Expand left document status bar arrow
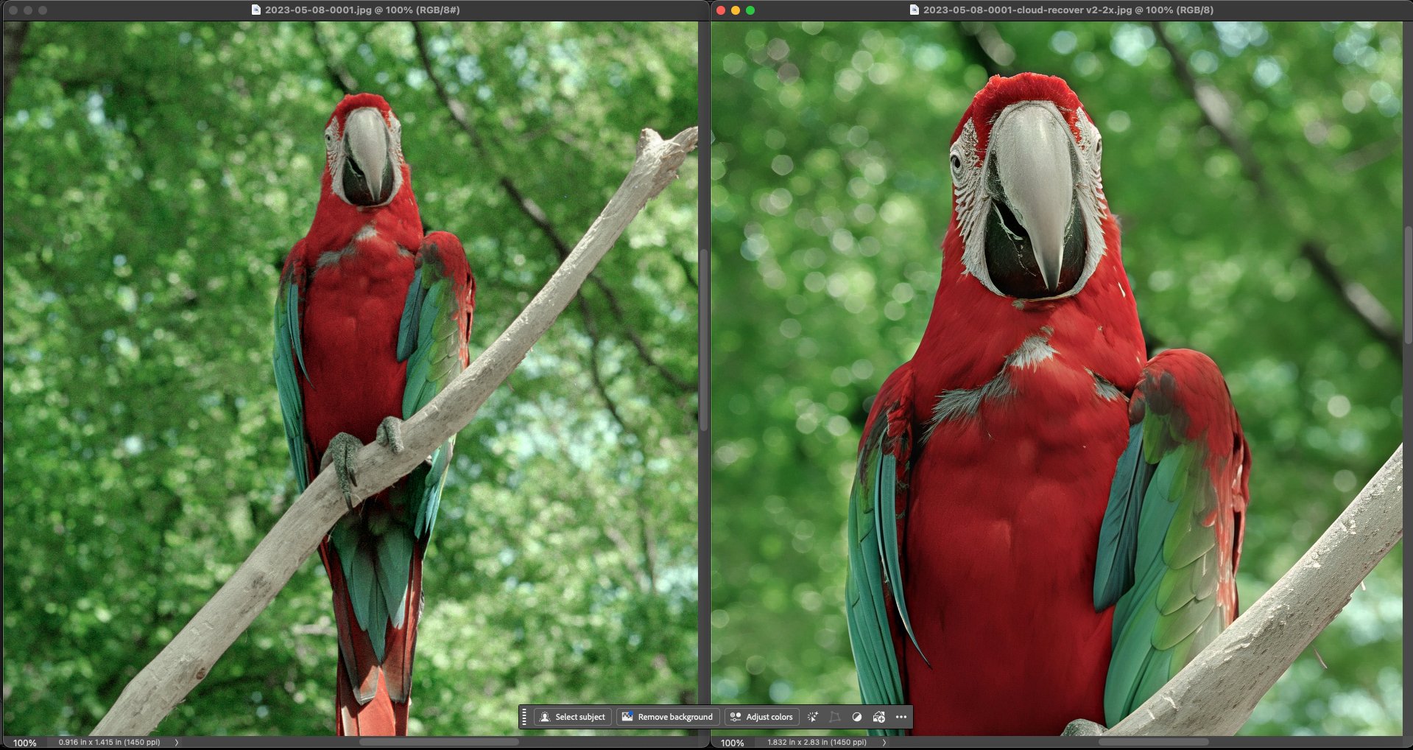This screenshot has width=1413, height=750. [177, 743]
